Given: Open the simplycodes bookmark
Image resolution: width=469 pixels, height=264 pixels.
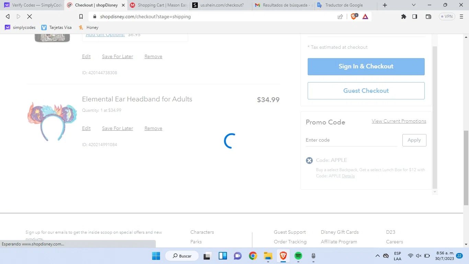Looking at the screenshot, I should coord(20,27).
